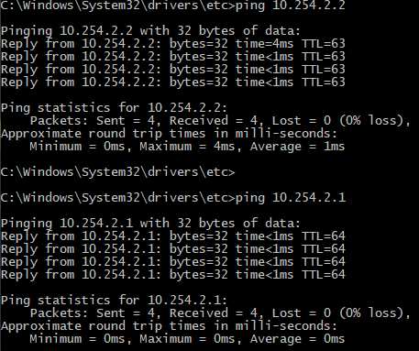The height and width of the screenshot is (351, 419).
Task: Click the first Packets Sent = 4 line
Action: pos(220,121)
